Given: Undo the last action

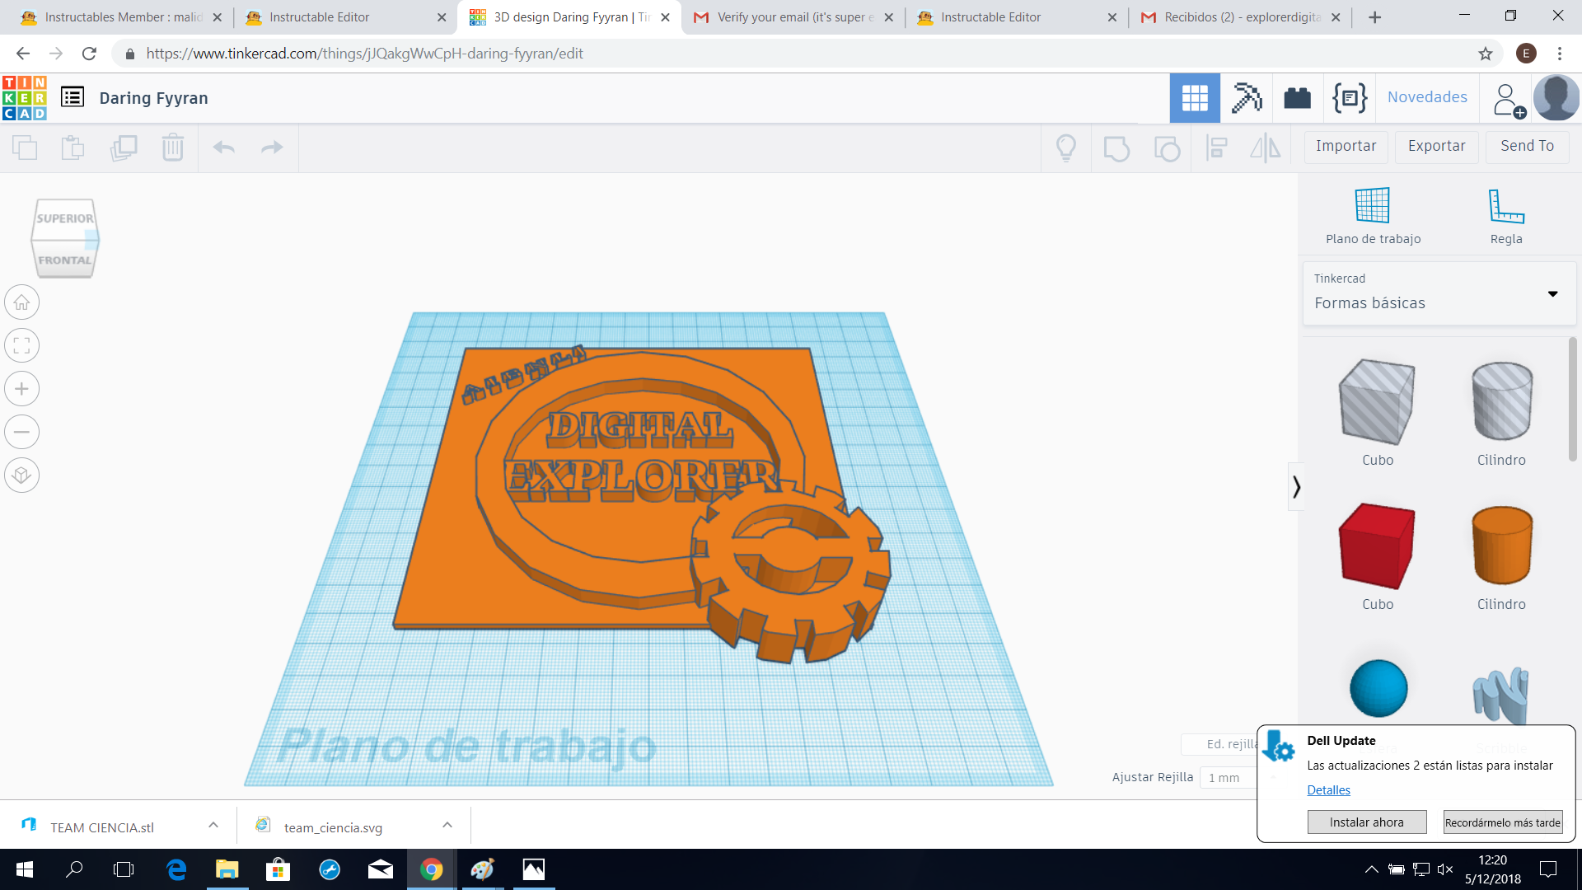Looking at the screenshot, I should point(224,148).
